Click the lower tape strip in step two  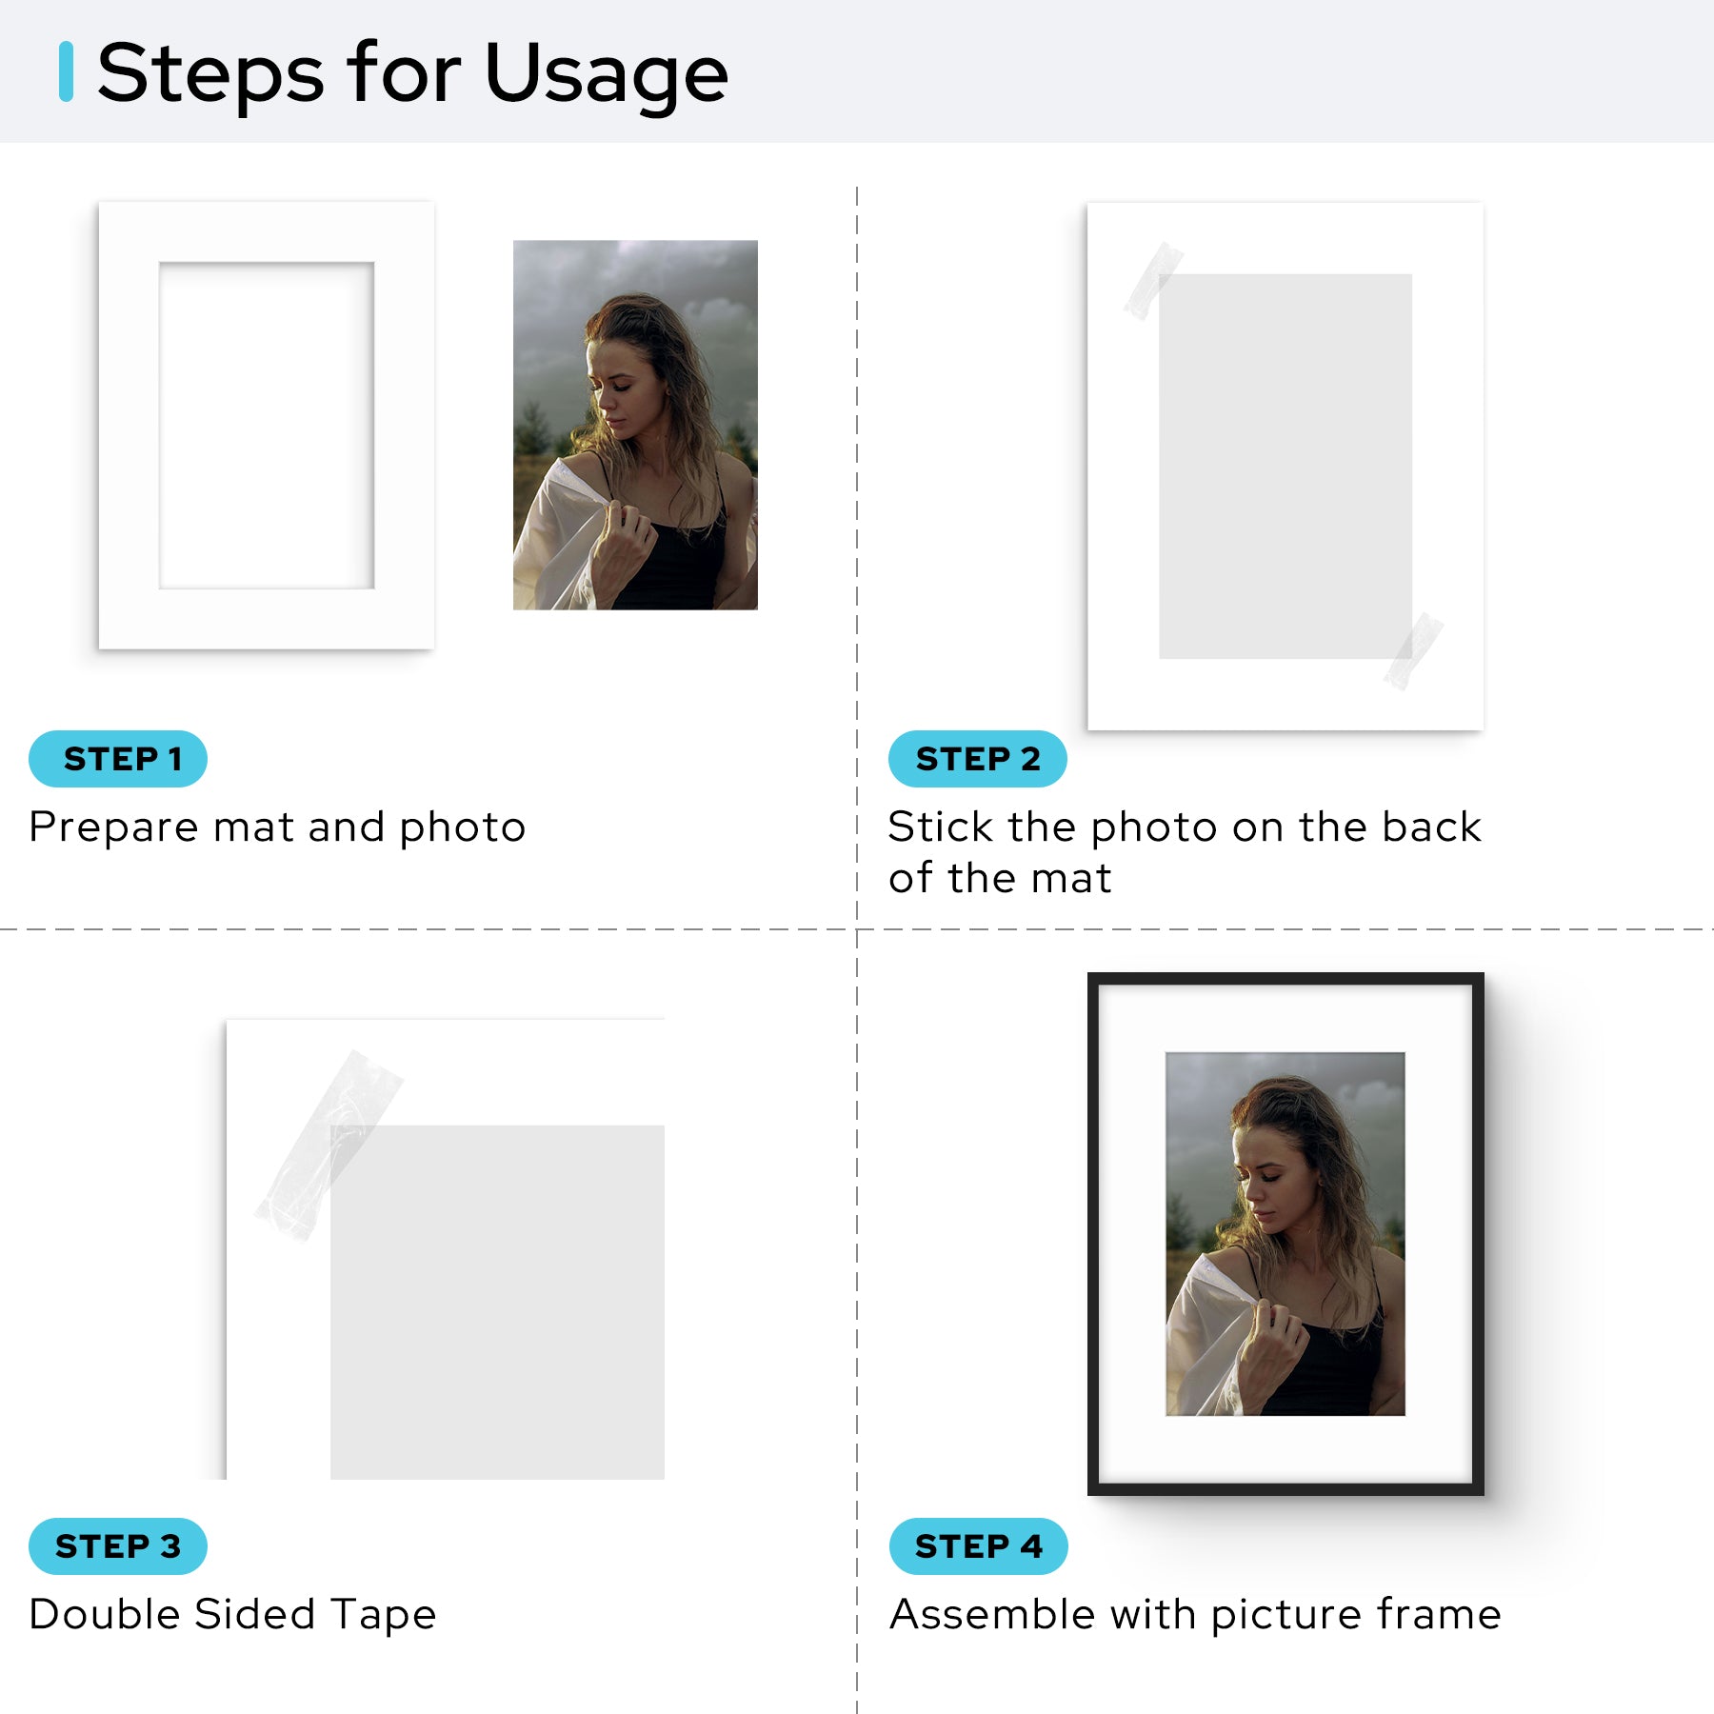(1414, 650)
